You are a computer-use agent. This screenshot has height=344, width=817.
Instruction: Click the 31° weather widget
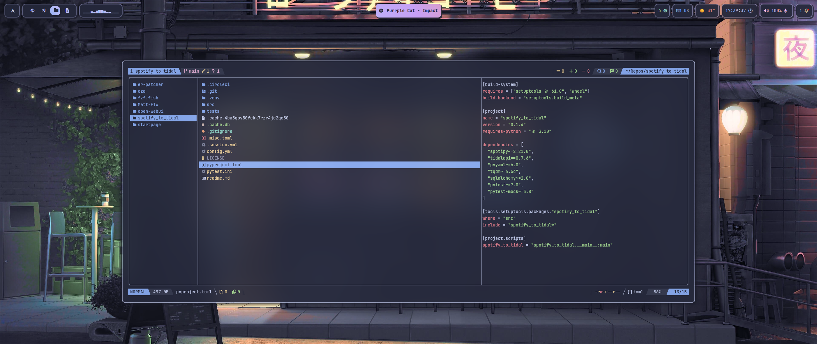coord(707,11)
